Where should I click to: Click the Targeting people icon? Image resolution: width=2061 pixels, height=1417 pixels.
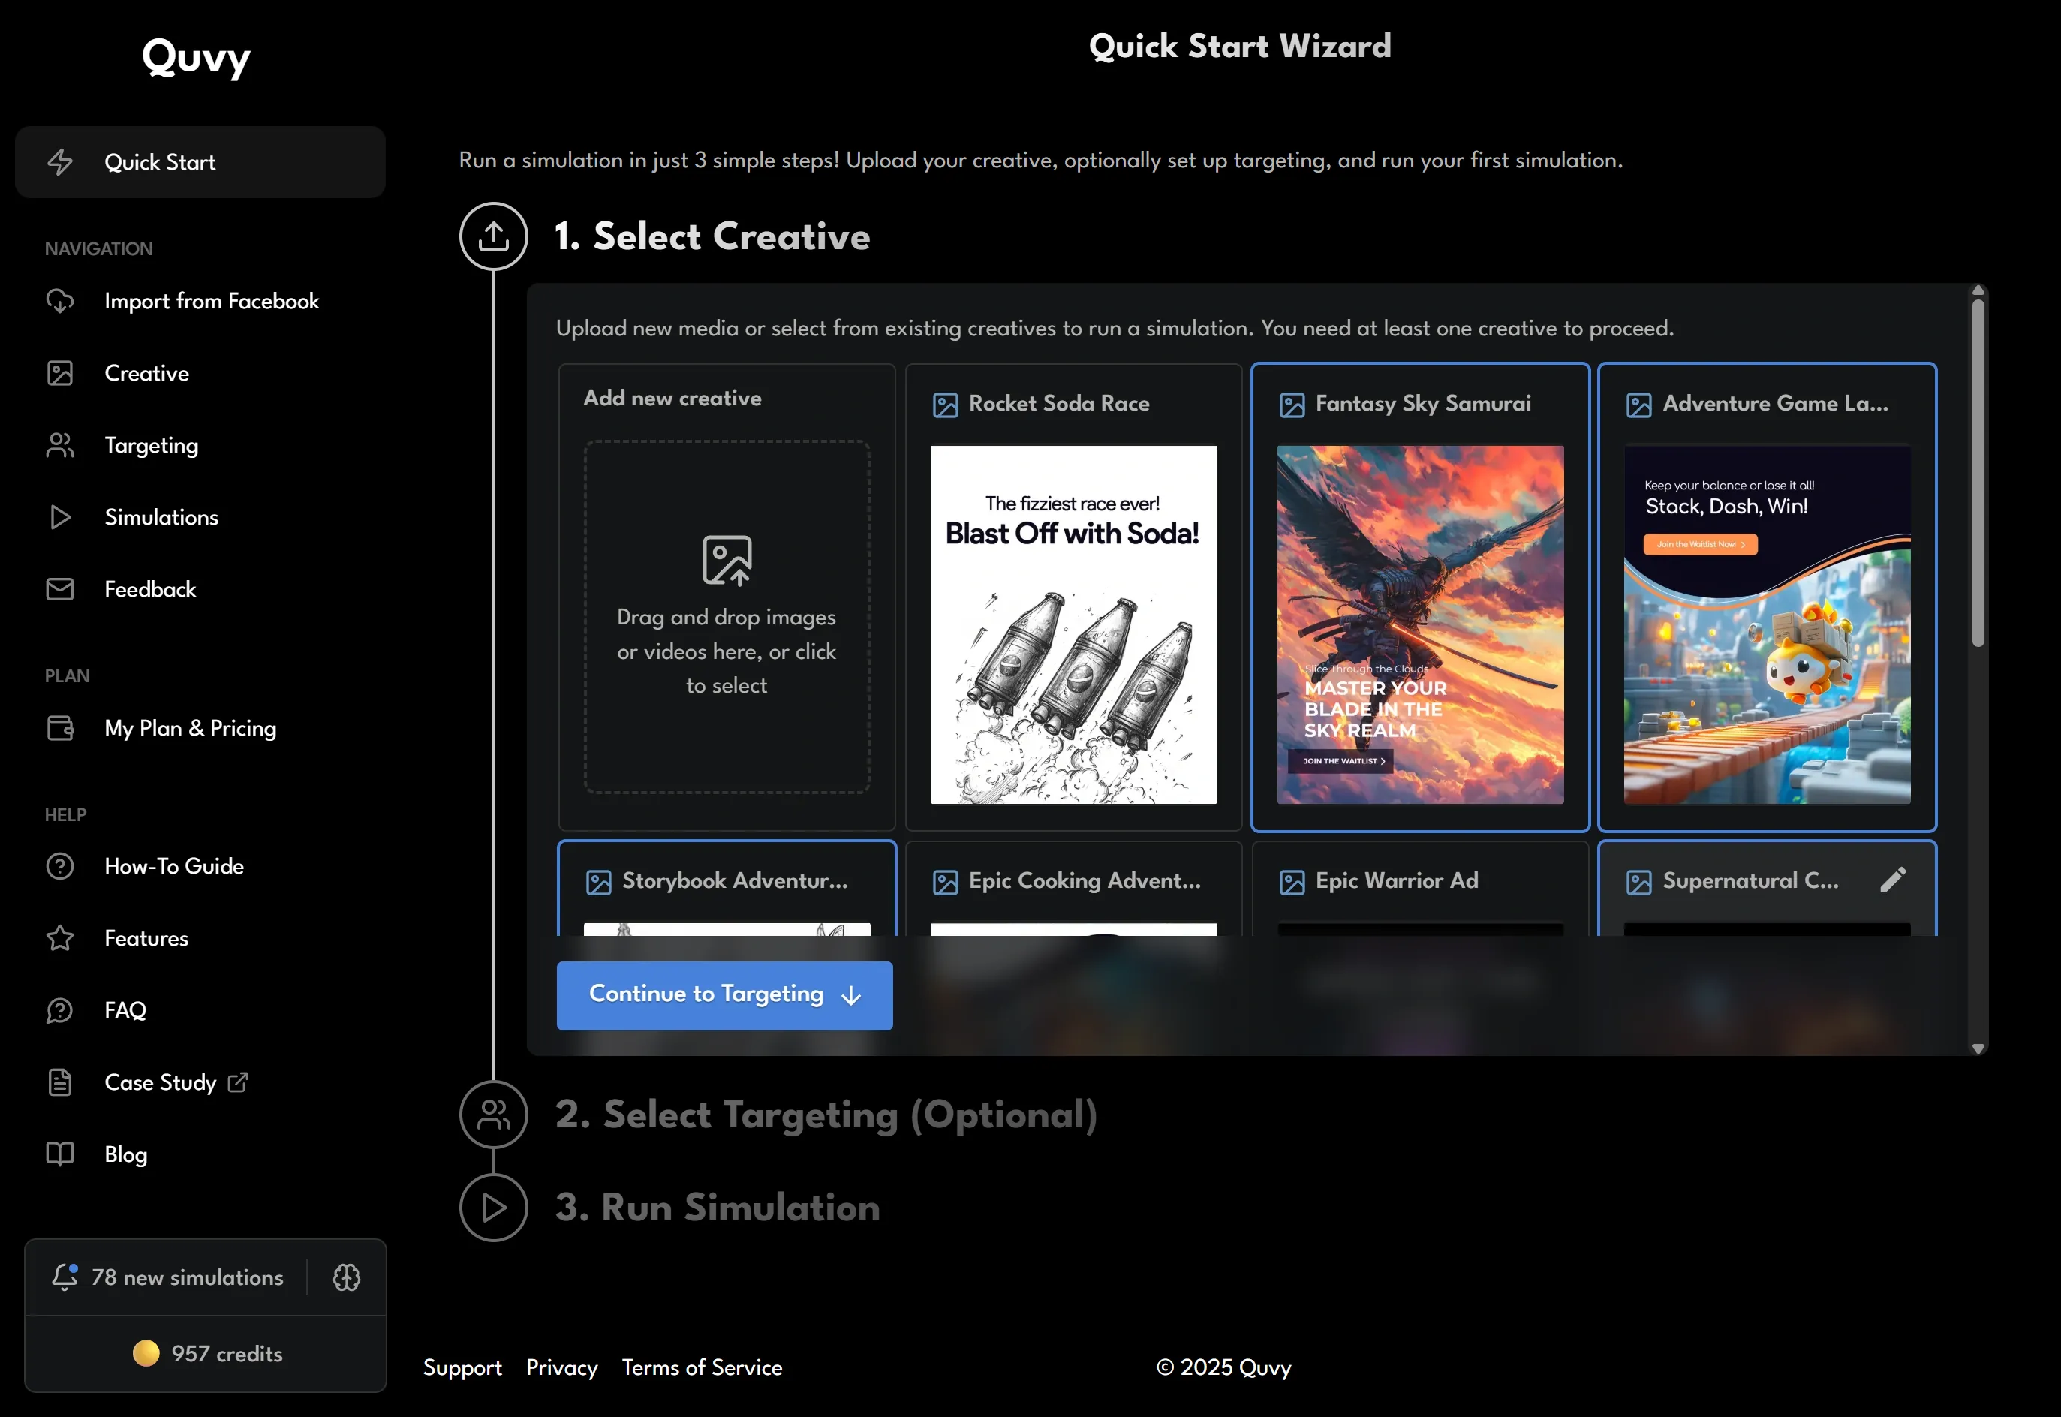[x=59, y=445]
